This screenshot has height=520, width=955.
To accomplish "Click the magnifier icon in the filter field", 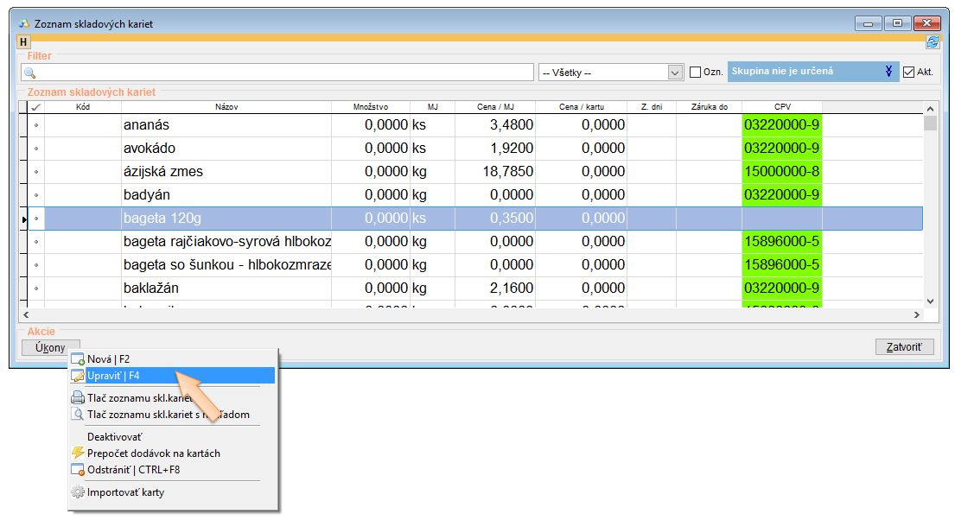I will pyautogui.click(x=29, y=73).
